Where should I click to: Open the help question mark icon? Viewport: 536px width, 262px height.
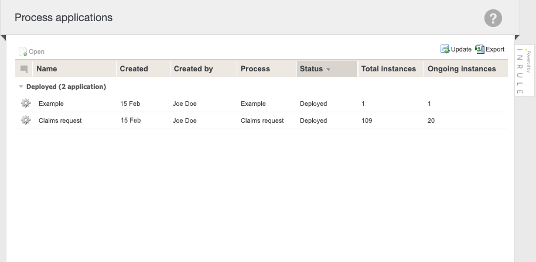493,18
